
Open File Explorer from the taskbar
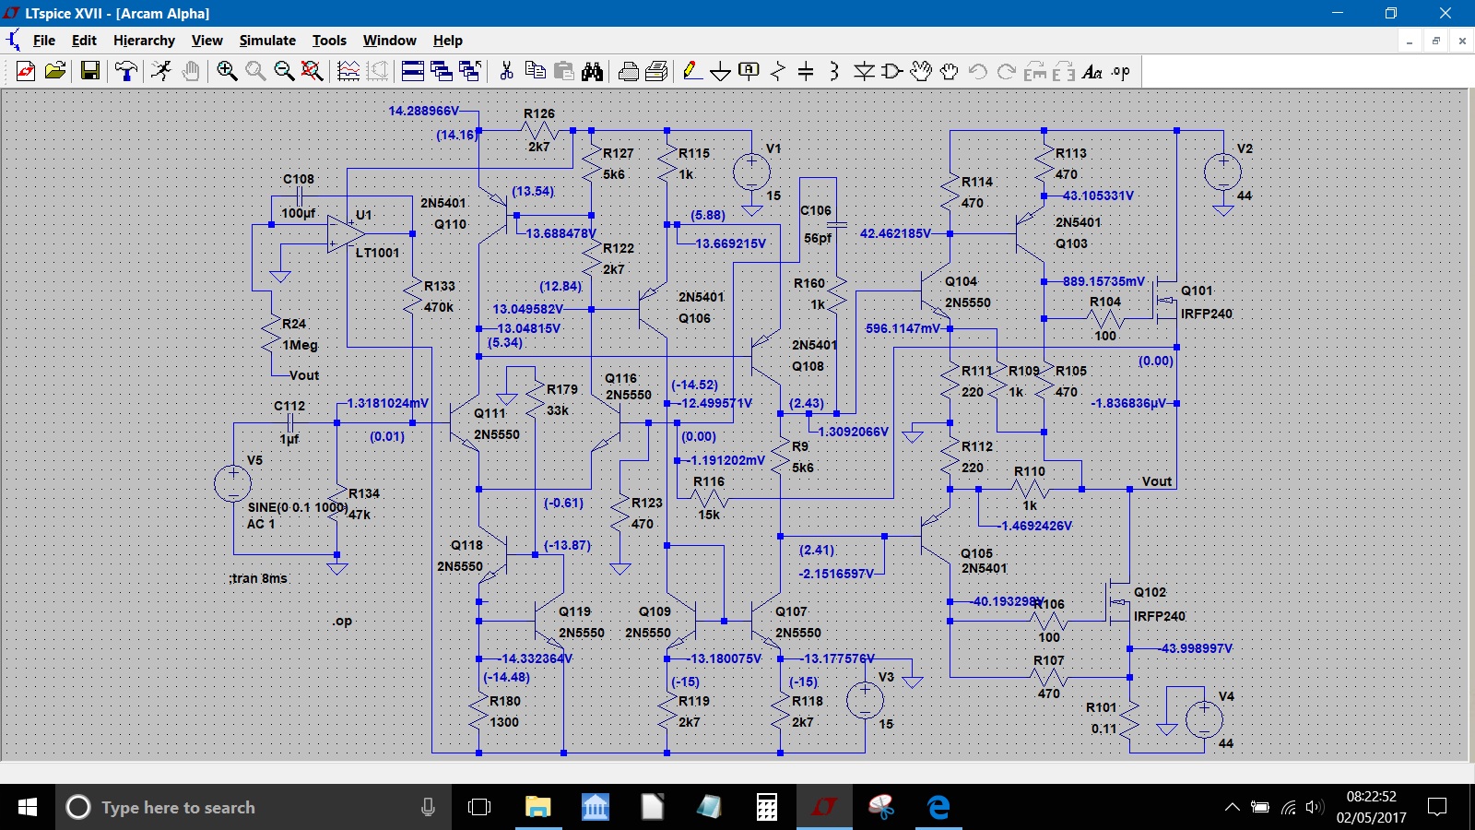click(537, 807)
